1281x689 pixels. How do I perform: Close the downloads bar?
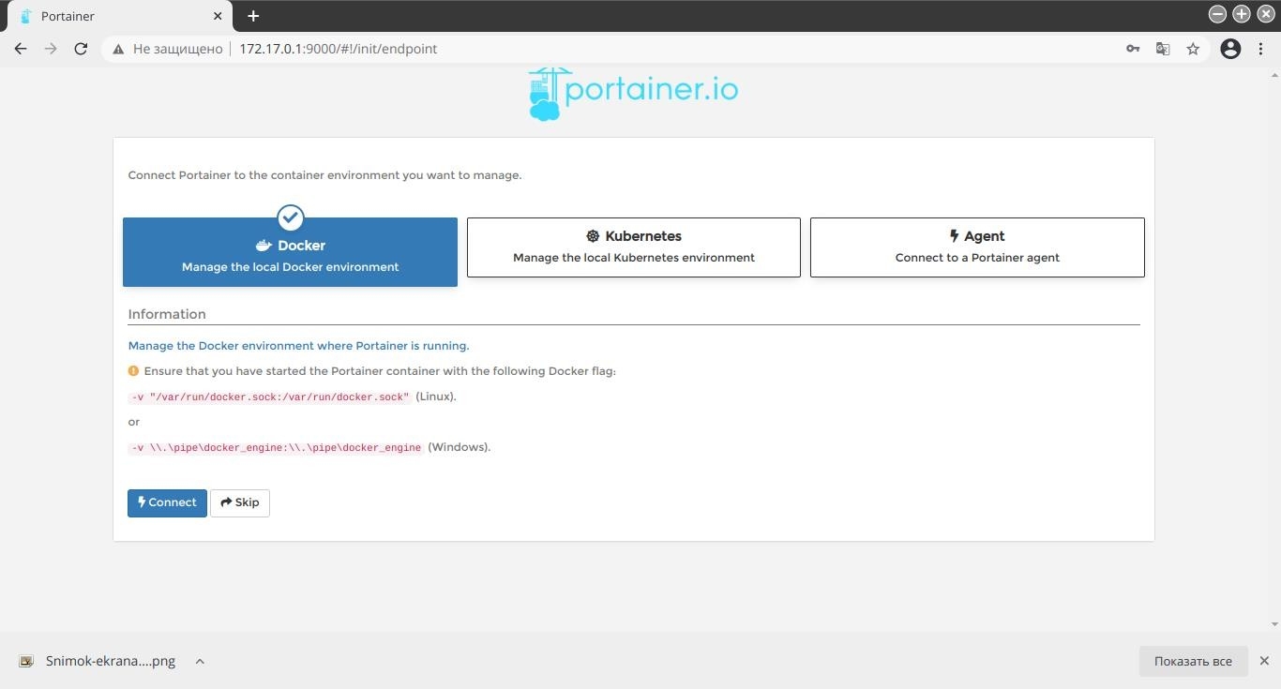tap(1264, 661)
